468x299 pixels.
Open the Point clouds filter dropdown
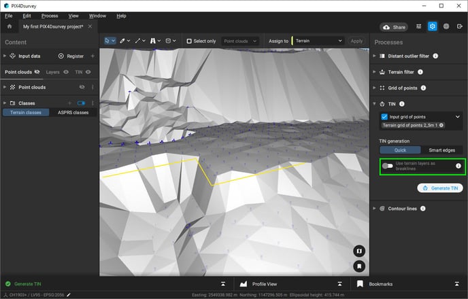point(240,41)
